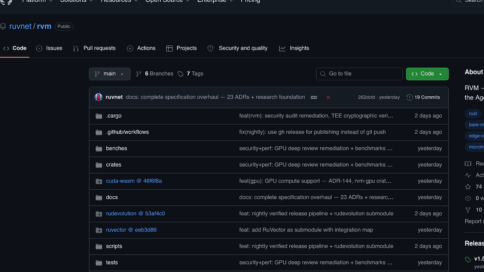Switch to the Code tab
The width and height of the screenshot is (484, 272).
(x=15, y=48)
